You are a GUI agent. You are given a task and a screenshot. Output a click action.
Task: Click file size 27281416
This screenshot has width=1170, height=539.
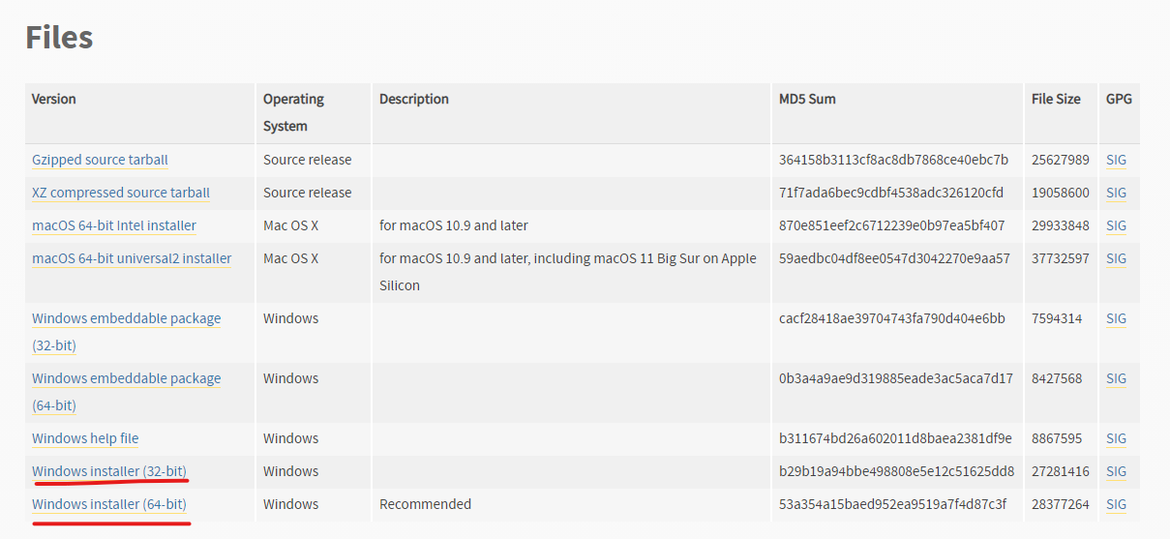tap(1060, 471)
